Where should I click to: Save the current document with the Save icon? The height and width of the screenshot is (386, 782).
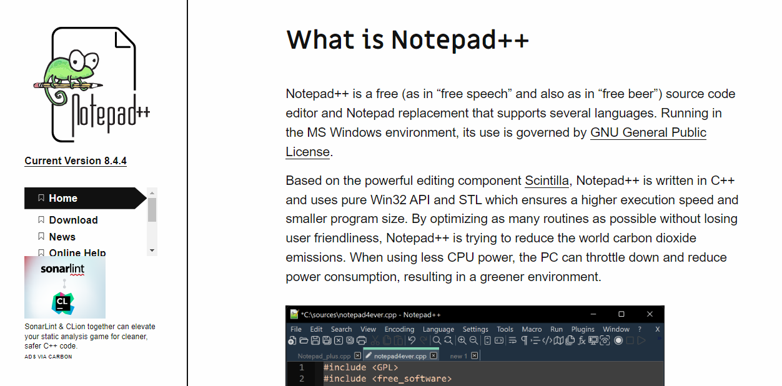[315, 340]
